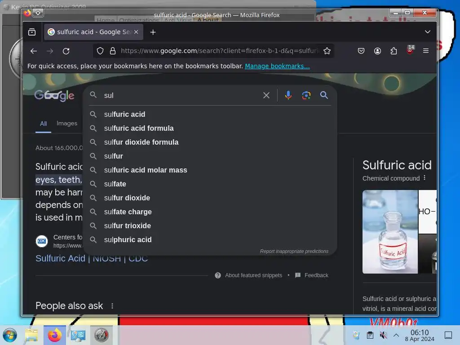460x345 pixels.
Task: Select 'sulfuric acid formula' suggestion
Action: [x=210, y=128]
